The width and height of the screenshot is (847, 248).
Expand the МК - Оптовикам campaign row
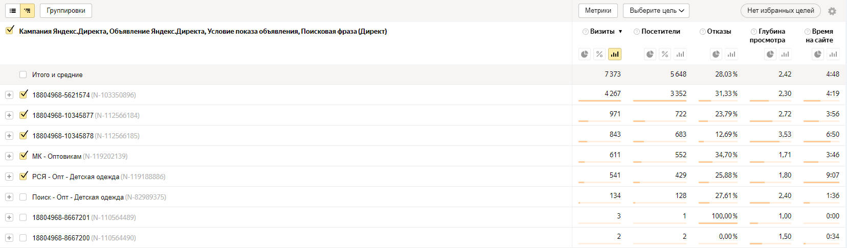[9, 156]
